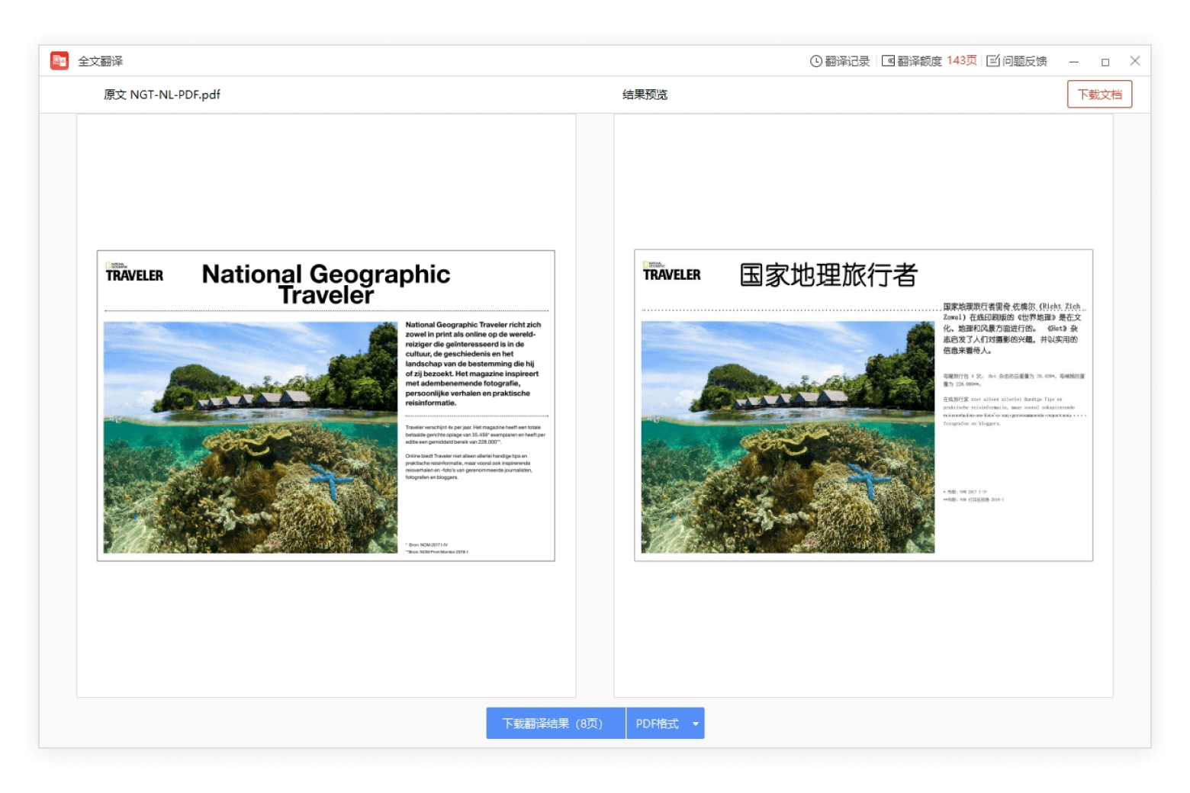Click the 全文翻译 window title text
The height and width of the screenshot is (793, 1190).
tap(100, 61)
